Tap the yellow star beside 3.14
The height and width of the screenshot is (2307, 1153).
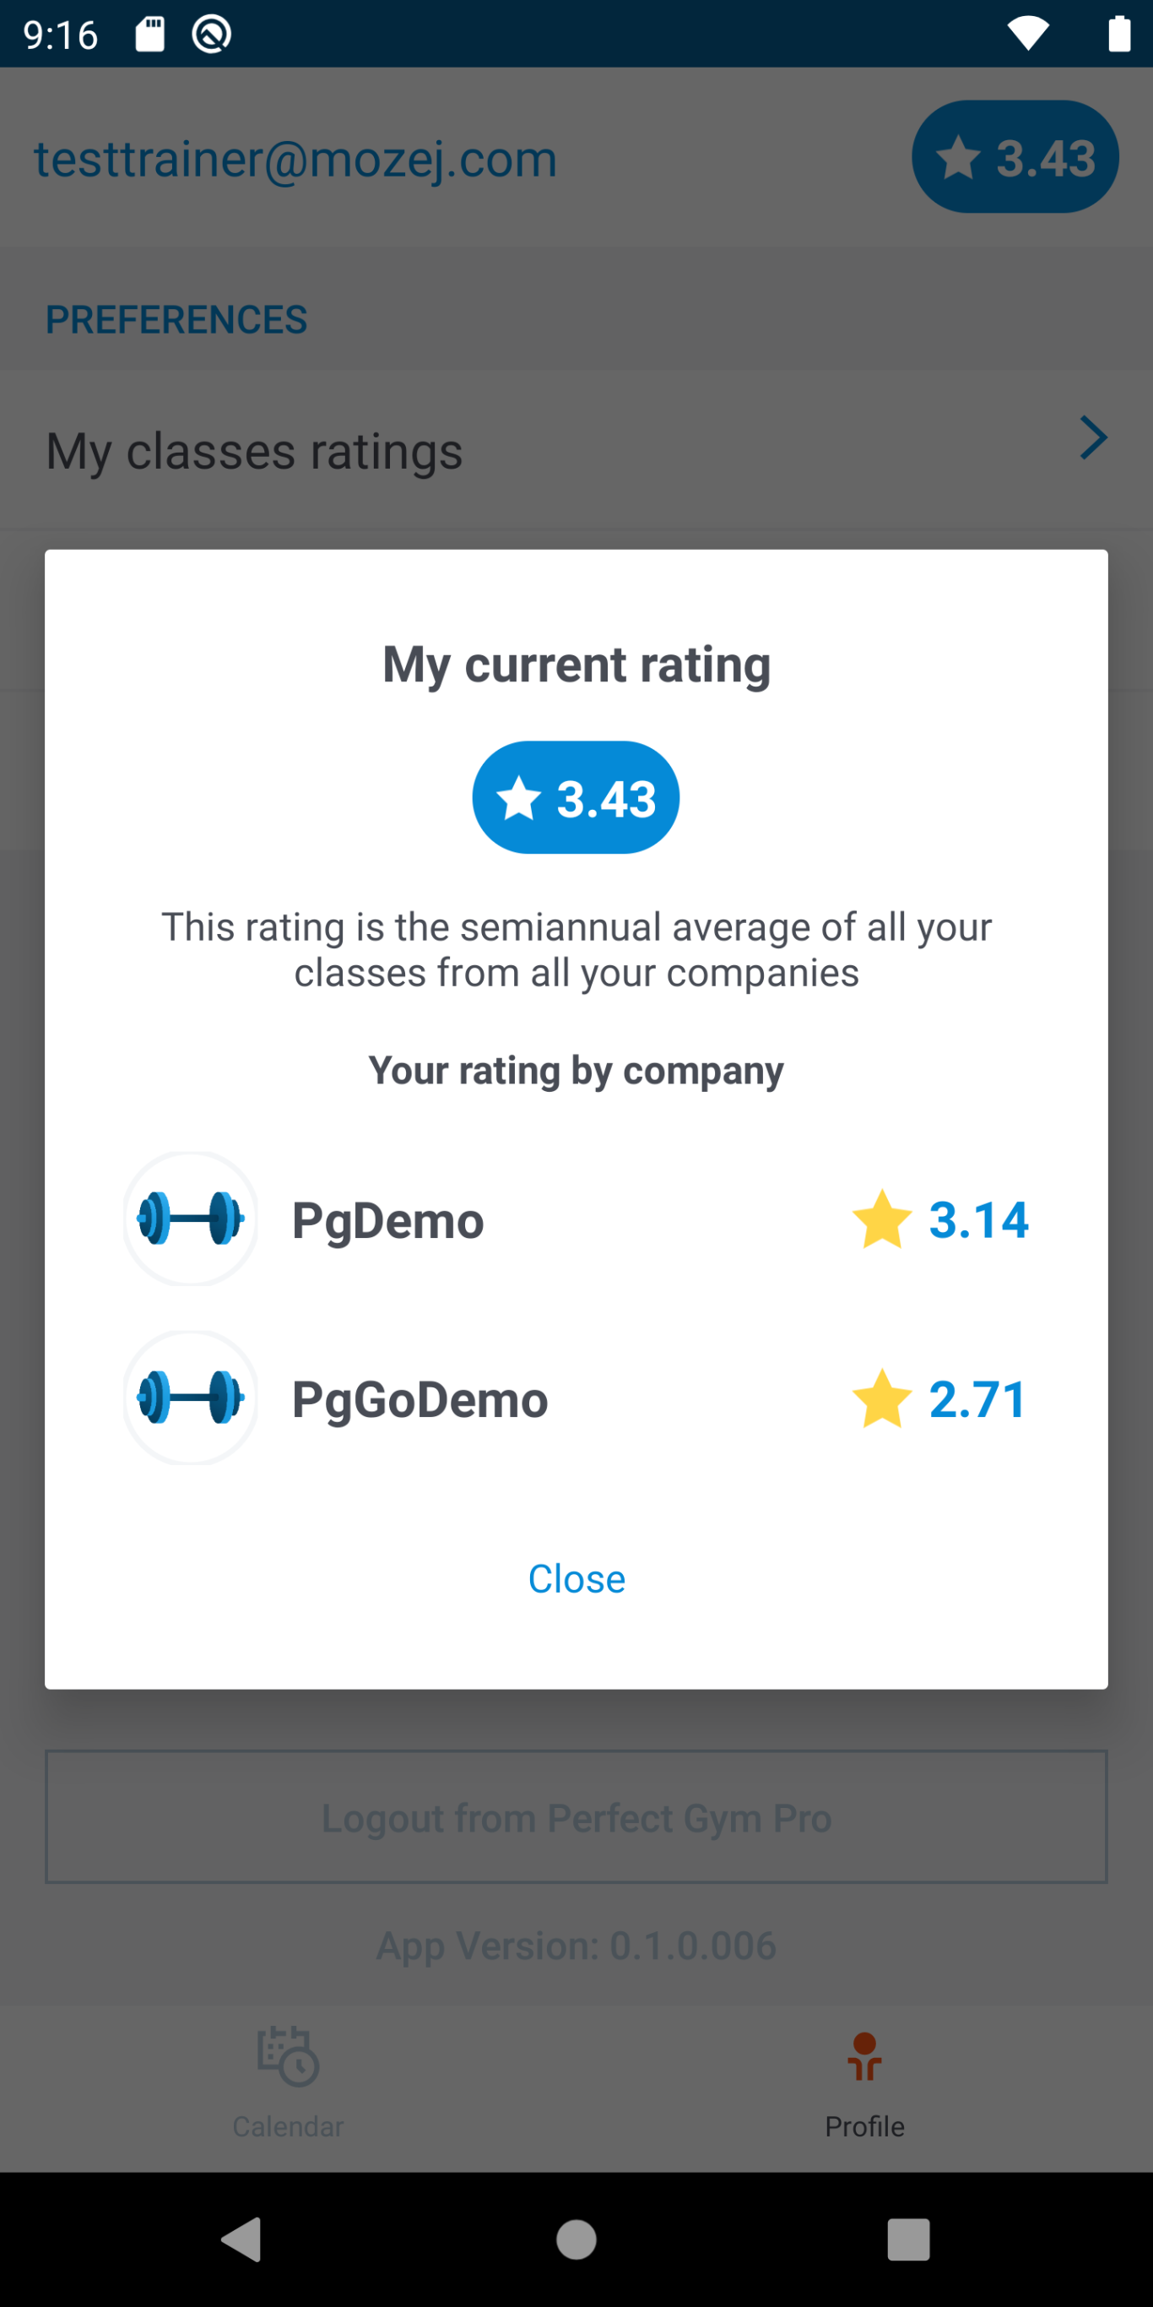[882, 1219]
